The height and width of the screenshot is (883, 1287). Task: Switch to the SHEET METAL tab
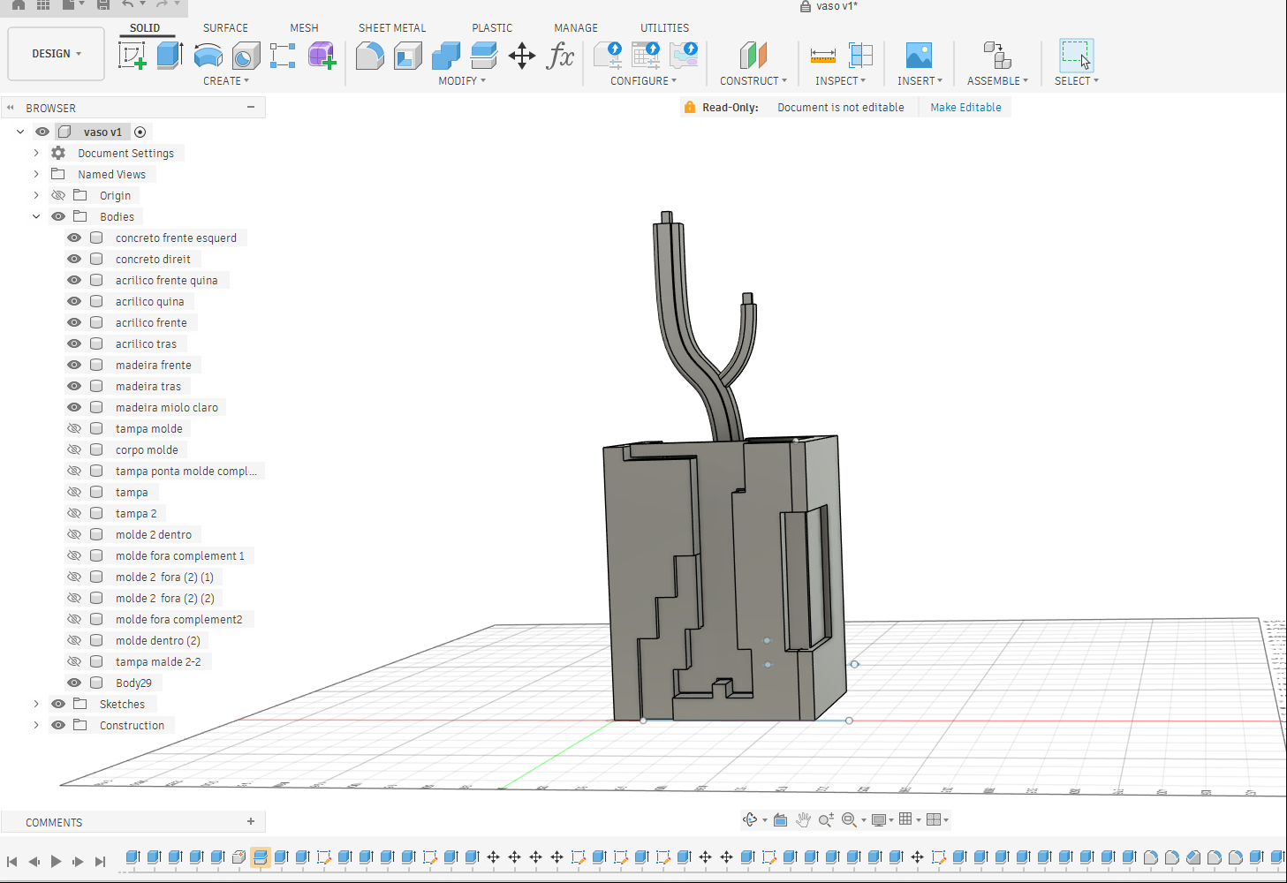(392, 27)
